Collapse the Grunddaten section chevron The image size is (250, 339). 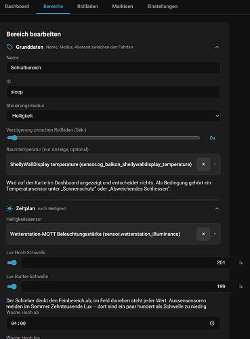[217, 47]
